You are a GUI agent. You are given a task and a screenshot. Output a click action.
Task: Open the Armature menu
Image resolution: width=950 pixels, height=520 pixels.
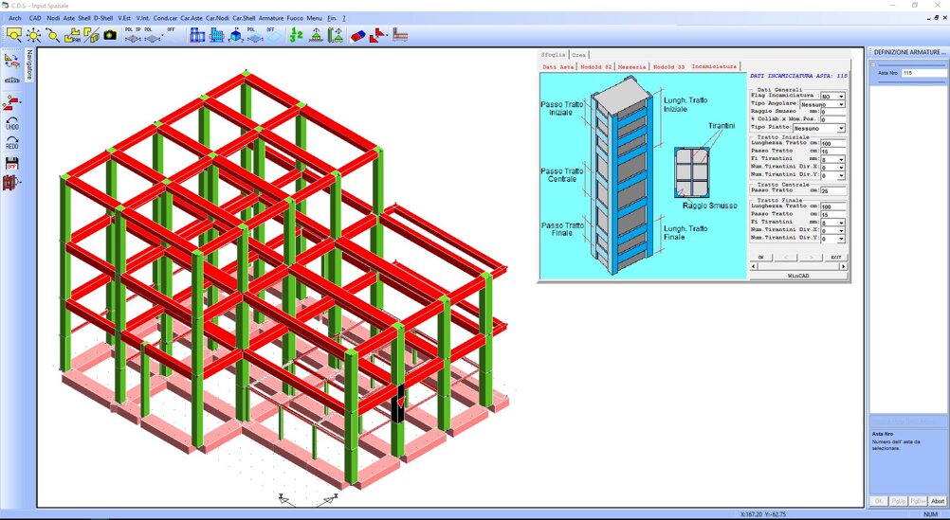(x=271, y=18)
